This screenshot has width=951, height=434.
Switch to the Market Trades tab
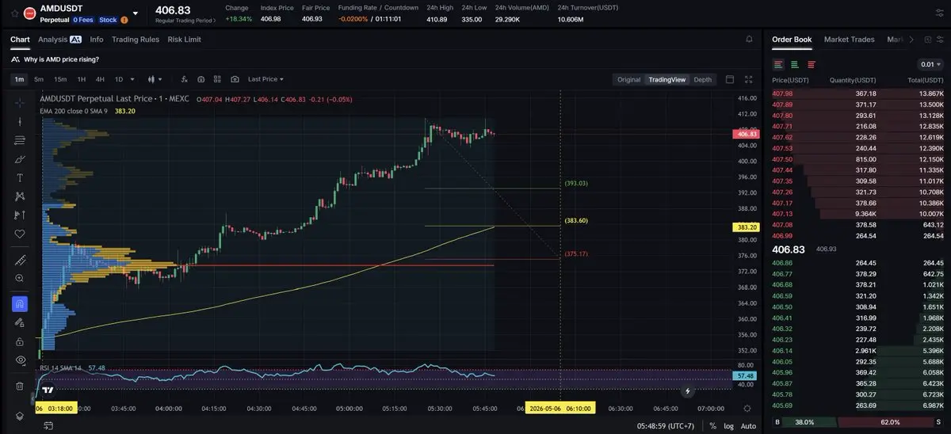tap(850, 39)
